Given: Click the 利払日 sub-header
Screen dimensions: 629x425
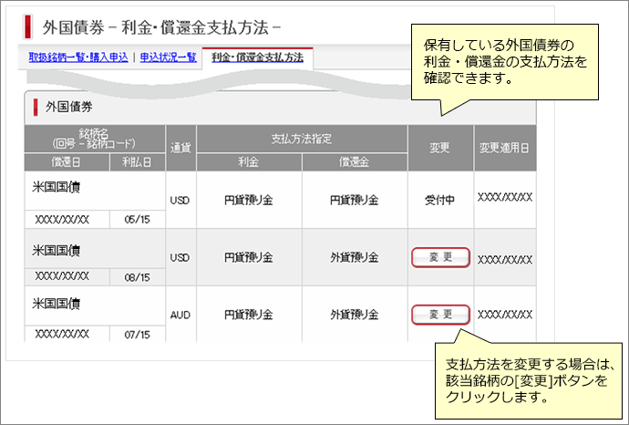Looking at the screenshot, I should 137,161.
